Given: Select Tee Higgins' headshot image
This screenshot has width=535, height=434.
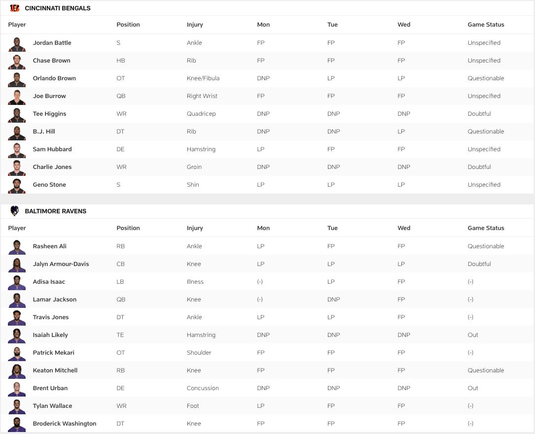Looking at the screenshot, I should tap(17, 114).
